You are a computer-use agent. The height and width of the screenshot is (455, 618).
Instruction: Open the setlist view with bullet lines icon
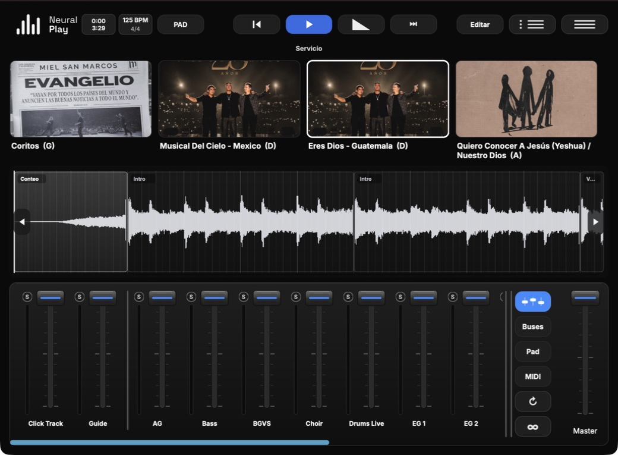(532, 24)
